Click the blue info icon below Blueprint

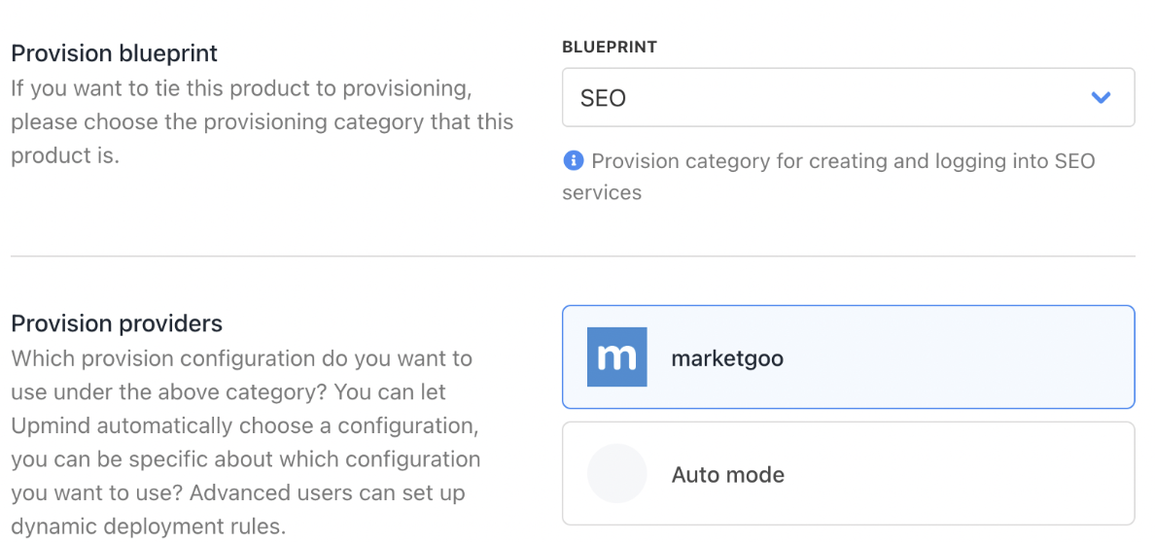[573, 160]
